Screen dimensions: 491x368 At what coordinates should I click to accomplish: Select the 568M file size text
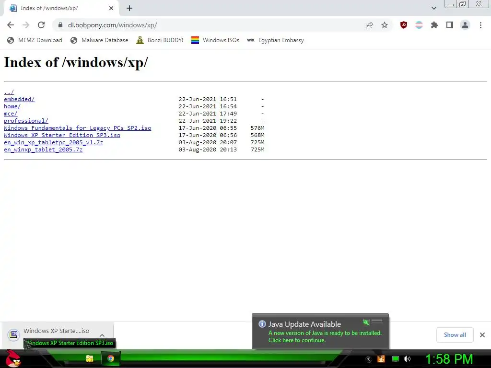(x=257, y=135)
